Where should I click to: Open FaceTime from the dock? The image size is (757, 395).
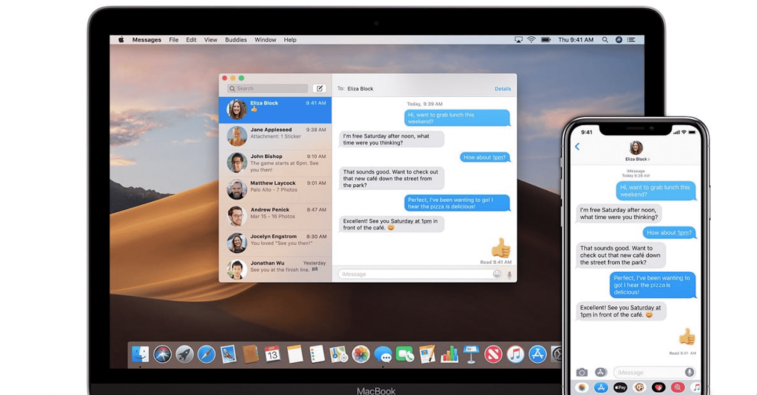[x=405, y=355]
